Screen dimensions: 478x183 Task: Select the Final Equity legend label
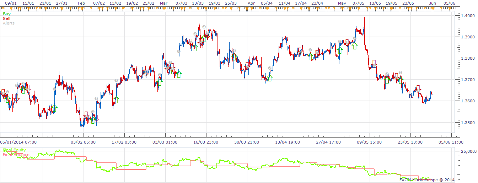14,150
